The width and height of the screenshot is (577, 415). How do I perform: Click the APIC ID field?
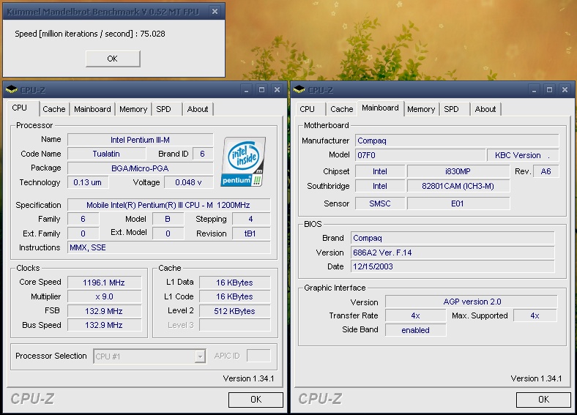(x=258, y=356)
